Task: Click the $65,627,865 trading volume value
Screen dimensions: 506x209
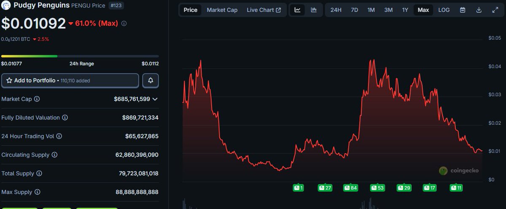Action: point(142,136)
